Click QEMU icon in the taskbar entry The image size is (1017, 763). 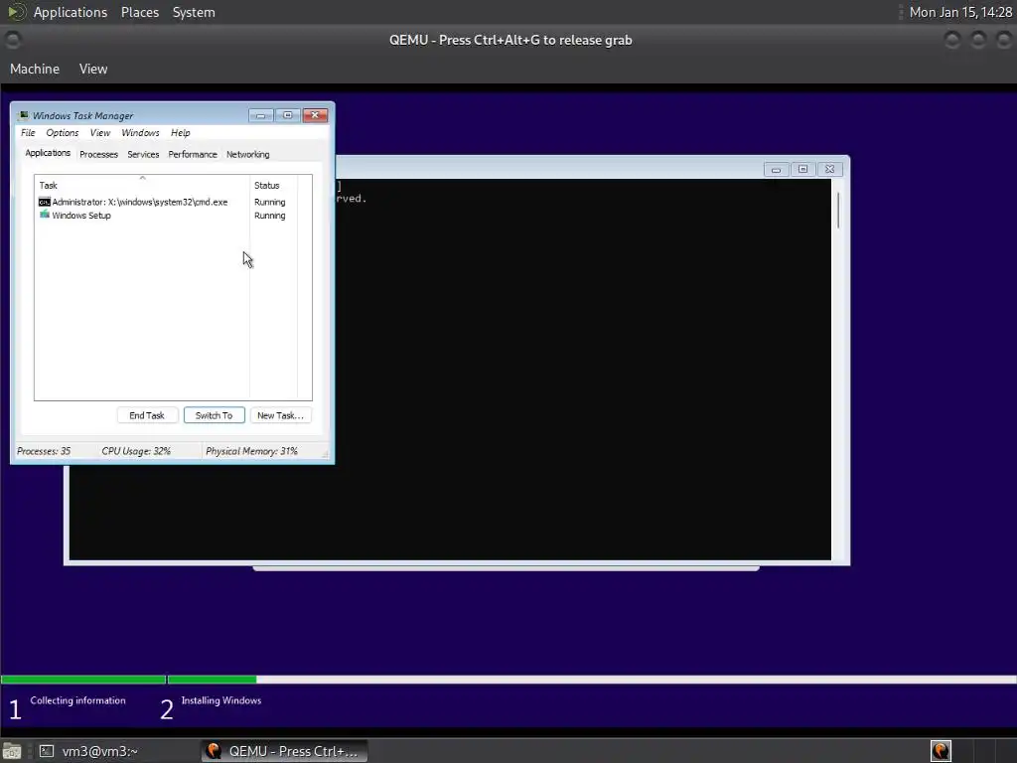click(213, 751)
